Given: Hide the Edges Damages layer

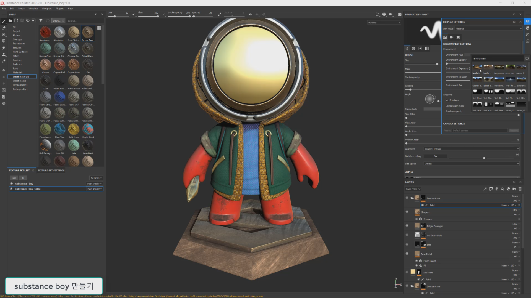Looking at the screenshot, I should click(407, 226).
